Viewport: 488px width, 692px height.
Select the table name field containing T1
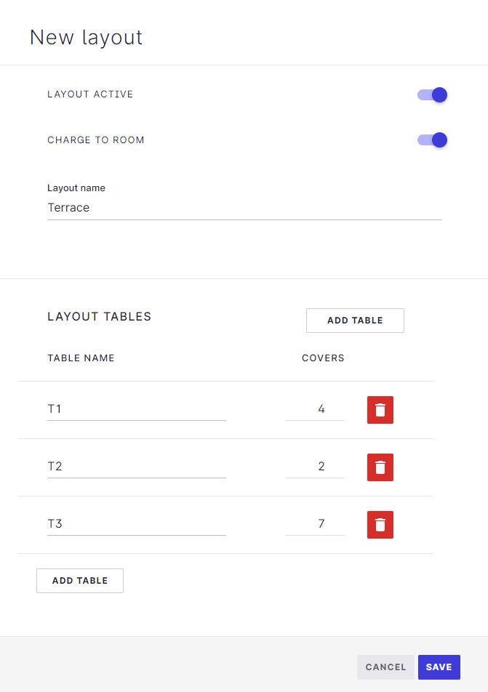click(x=136, y=409)
